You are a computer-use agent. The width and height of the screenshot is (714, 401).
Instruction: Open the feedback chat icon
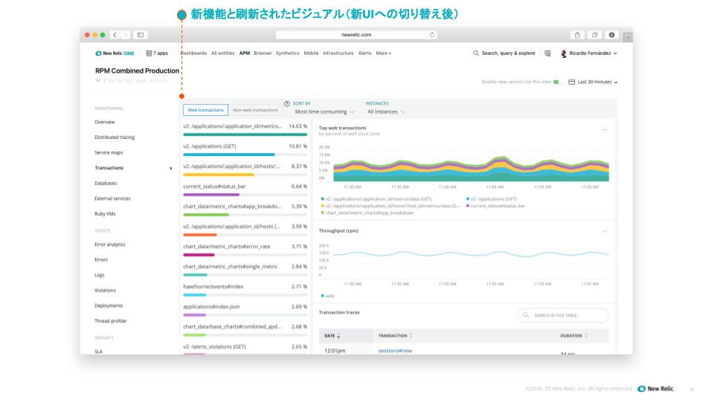547,53
